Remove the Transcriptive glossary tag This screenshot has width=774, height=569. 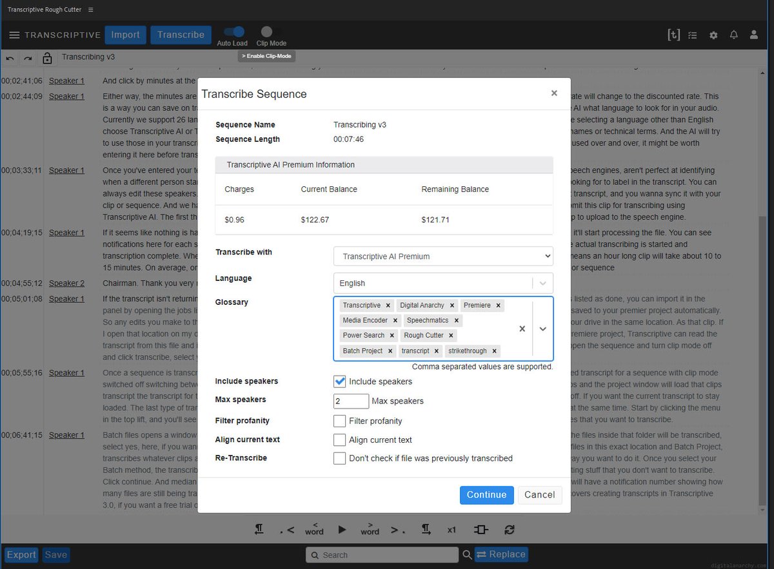388,305
